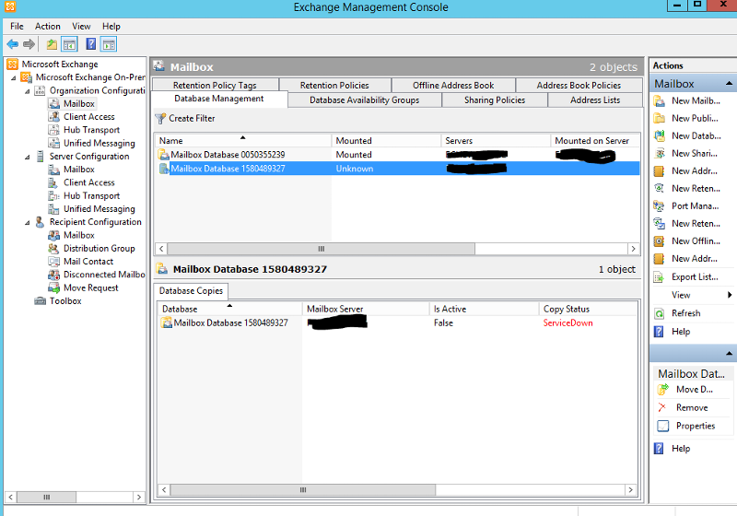The width and height of the screenshot is (737, 516).
Task: Collapse the Mailbox Database actions section arrow
Action: point(729,353)
